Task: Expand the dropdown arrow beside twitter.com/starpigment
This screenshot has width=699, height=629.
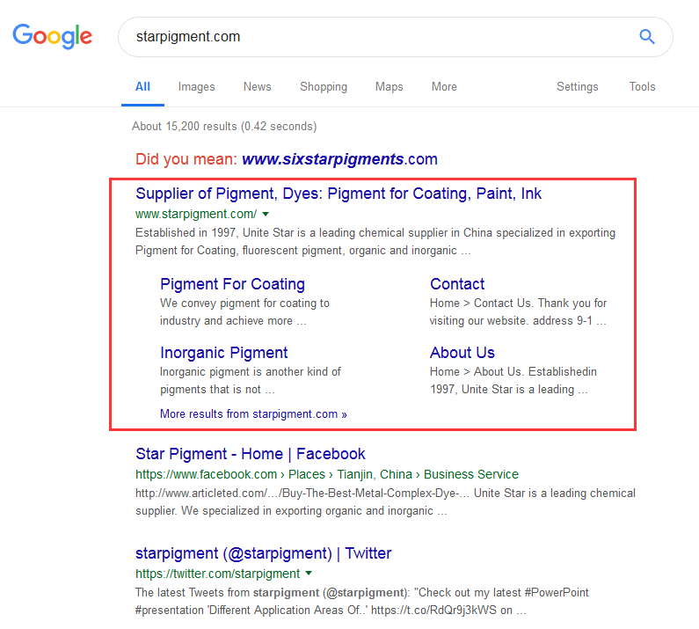Action: 309,574
